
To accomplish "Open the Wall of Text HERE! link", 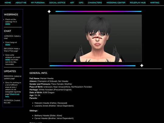I will pos(8,60).
